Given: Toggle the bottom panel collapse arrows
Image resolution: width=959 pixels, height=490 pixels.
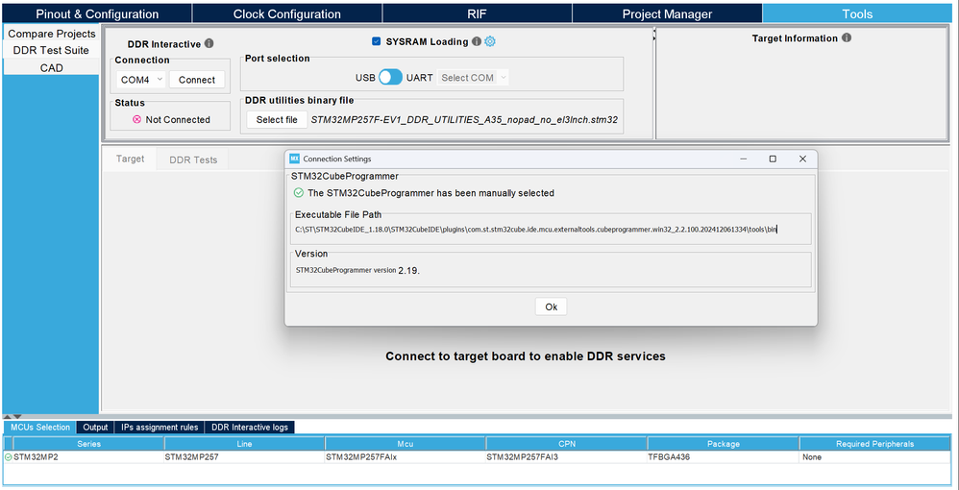Looking at the screenshot, I should pos(12,417).
